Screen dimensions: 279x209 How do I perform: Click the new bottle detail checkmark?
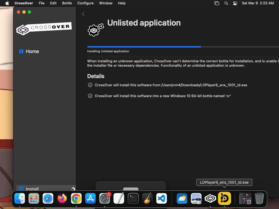click(x=90, y=96)
